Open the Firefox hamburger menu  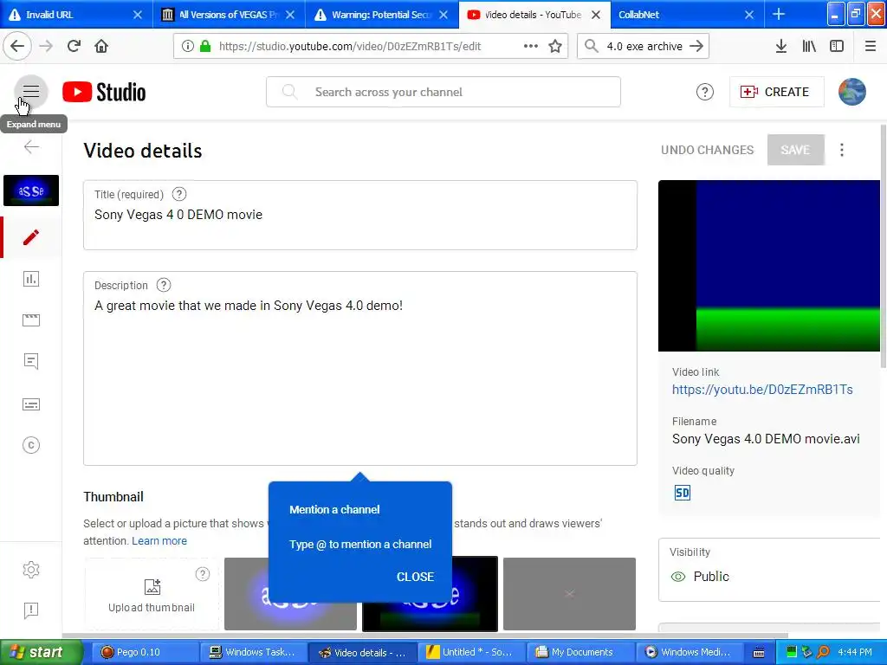point(870,46)
